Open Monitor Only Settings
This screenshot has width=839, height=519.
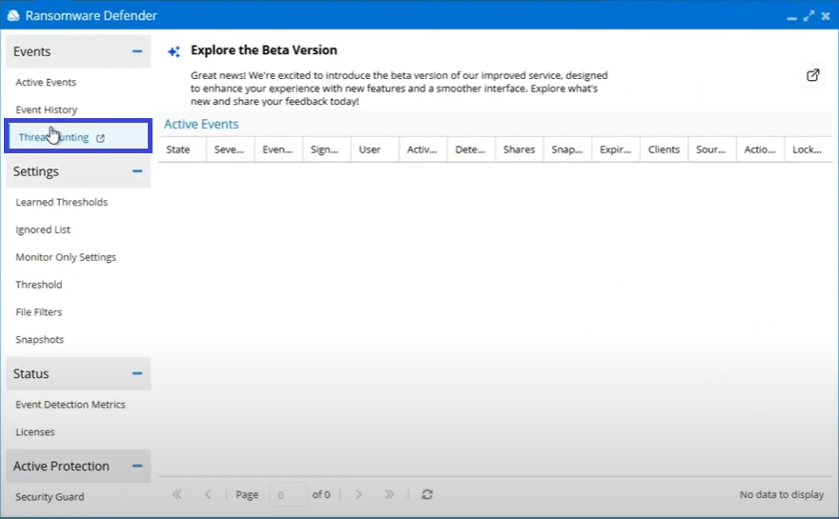66,257
